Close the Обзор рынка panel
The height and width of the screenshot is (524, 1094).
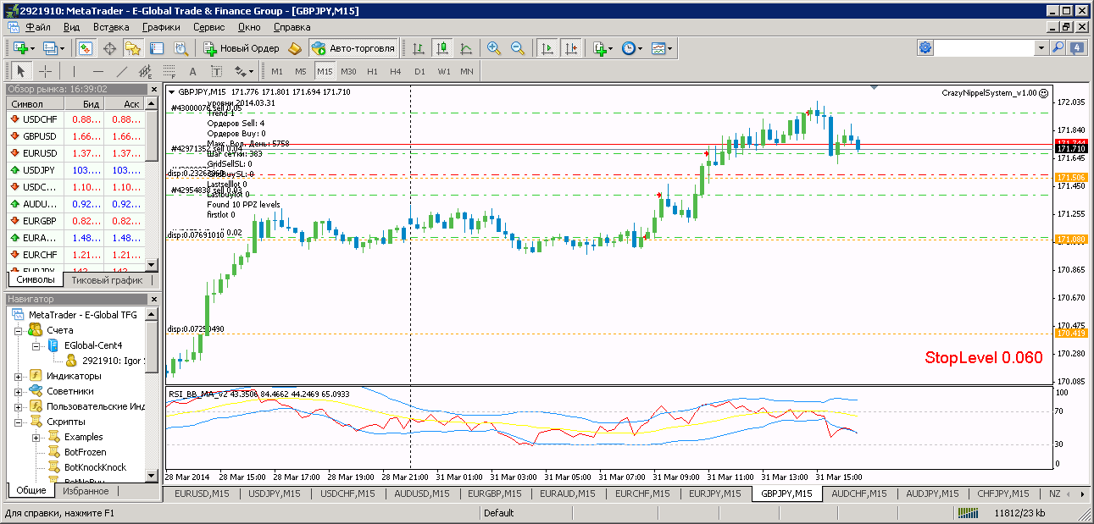(x=153, y=89)
